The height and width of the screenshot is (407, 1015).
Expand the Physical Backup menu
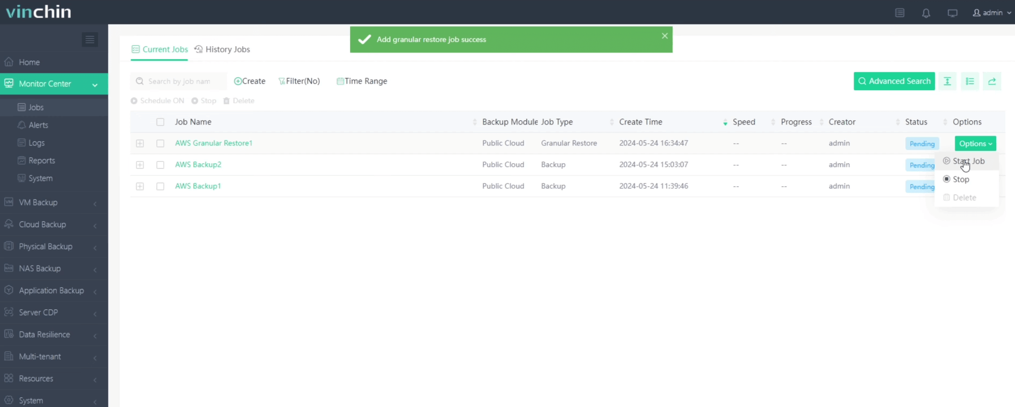(54, 246)
